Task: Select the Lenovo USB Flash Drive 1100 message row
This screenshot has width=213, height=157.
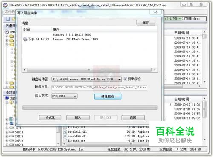Action: [x=75, y=39]
